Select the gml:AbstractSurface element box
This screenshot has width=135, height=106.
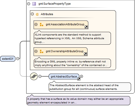tap(64, 76)
